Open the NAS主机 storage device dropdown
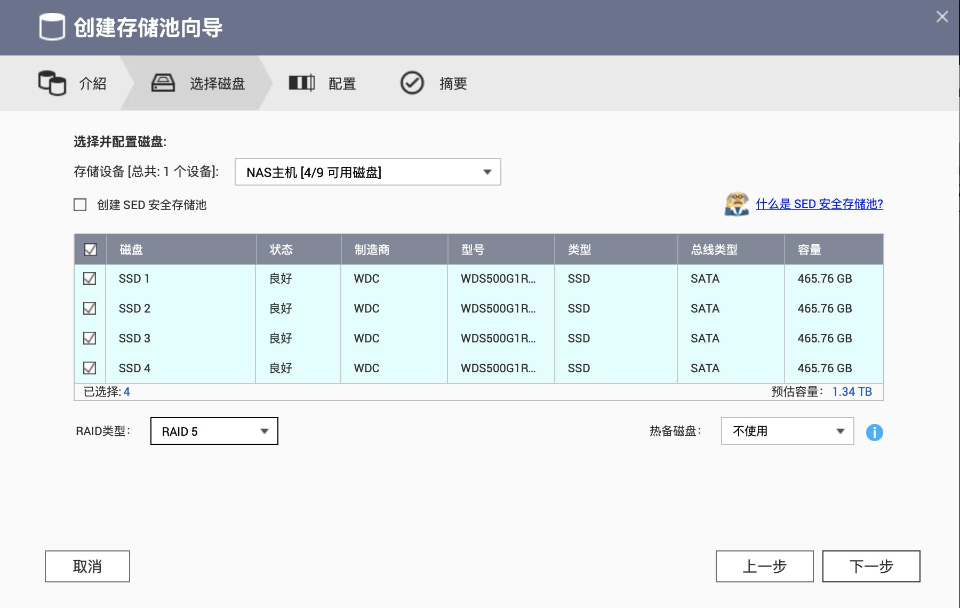 click(x=367, y=172)
